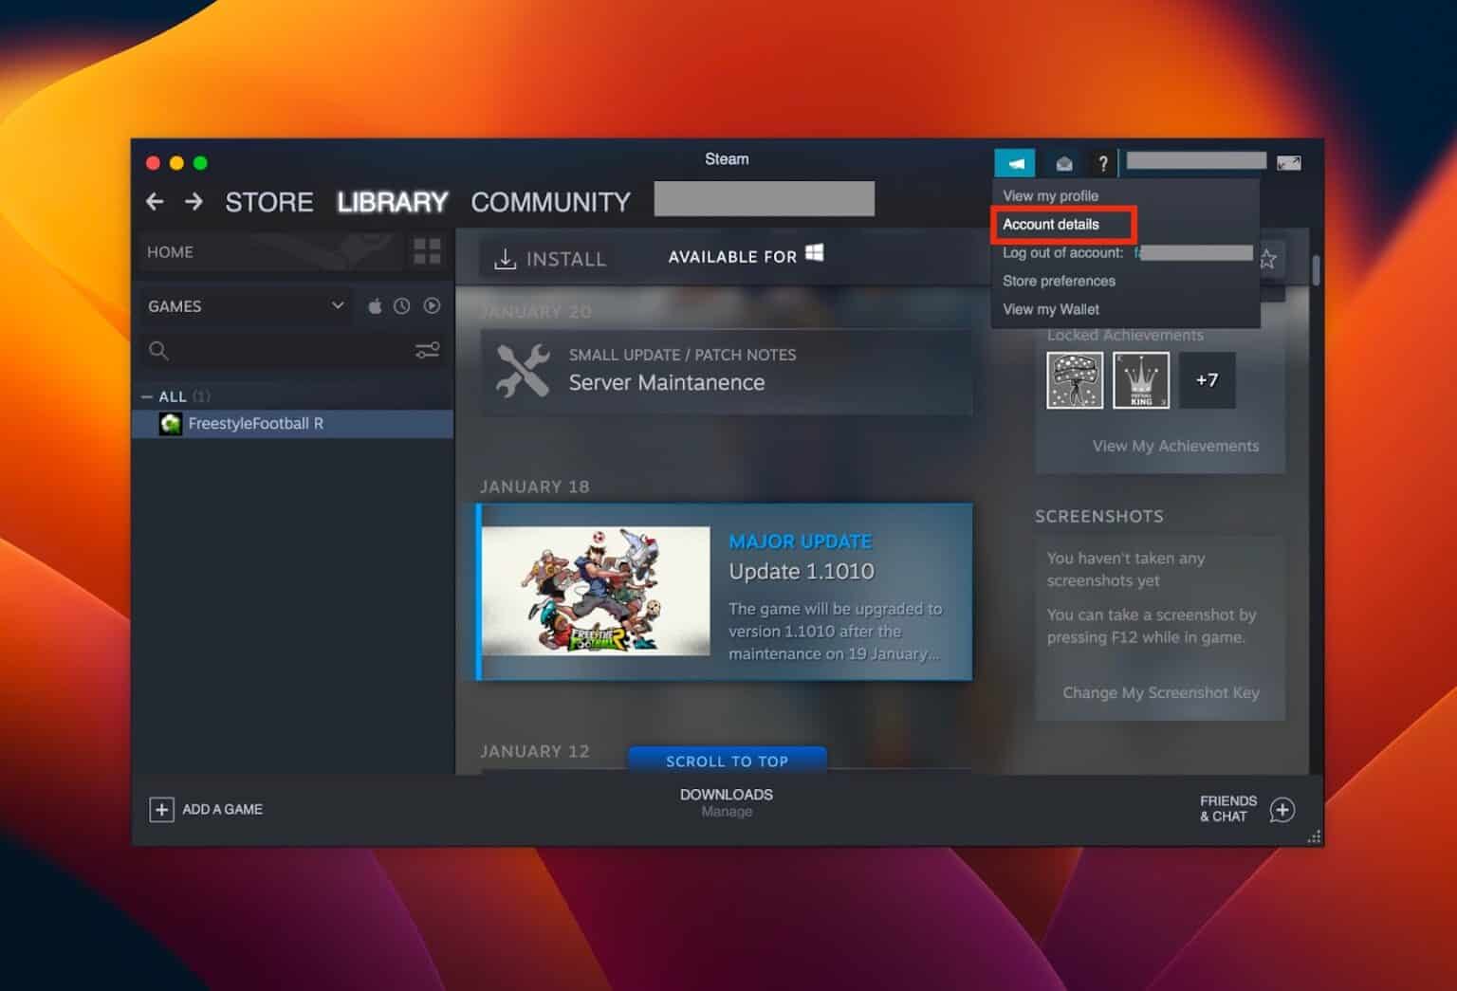This screenshot has width=1457, height=991.
Task: Select FreestyleFootball R in the game list
Action: tap(293, 424)
